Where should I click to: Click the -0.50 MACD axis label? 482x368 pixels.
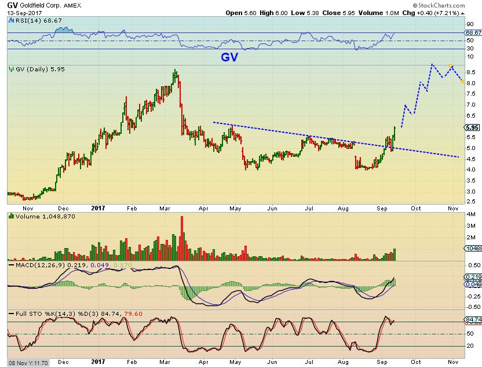click(x=473, y=307)
